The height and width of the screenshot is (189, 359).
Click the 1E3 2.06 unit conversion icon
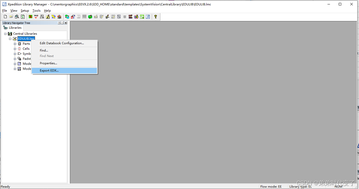pos(42,16)
